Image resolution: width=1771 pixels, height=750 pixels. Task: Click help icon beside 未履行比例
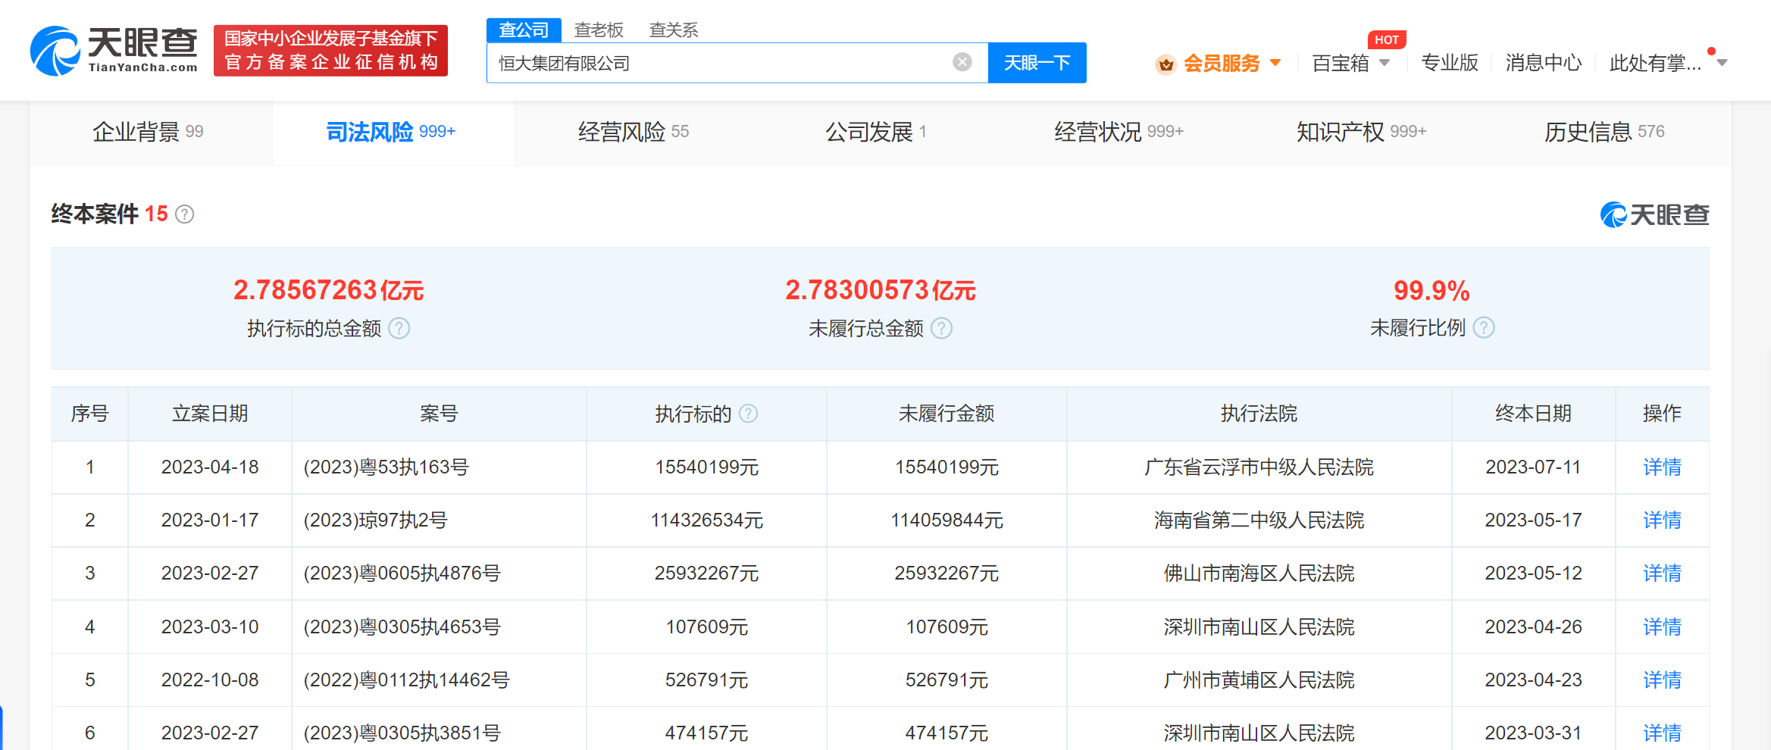click(1484, 327)
